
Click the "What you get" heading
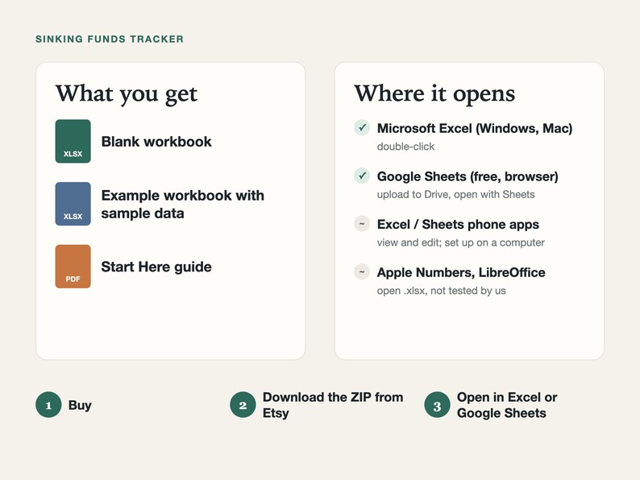(127, 94)
